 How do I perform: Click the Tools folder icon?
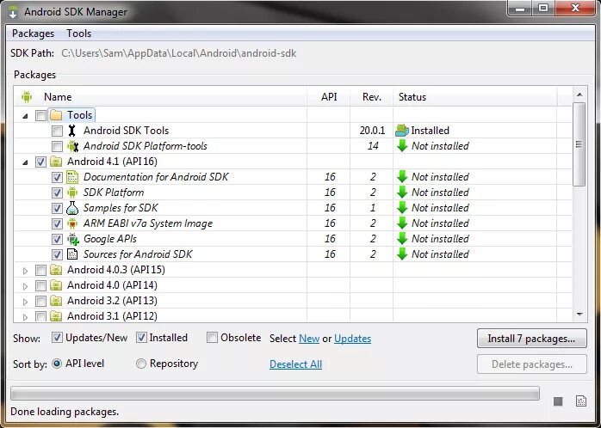coord(56,115)
